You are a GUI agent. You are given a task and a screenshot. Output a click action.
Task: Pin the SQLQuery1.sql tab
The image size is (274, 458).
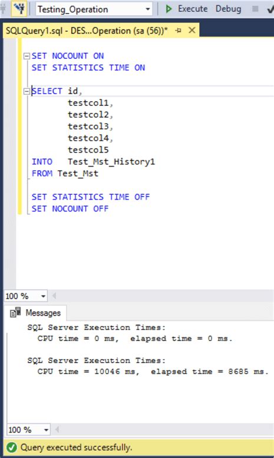coord(178,31)
